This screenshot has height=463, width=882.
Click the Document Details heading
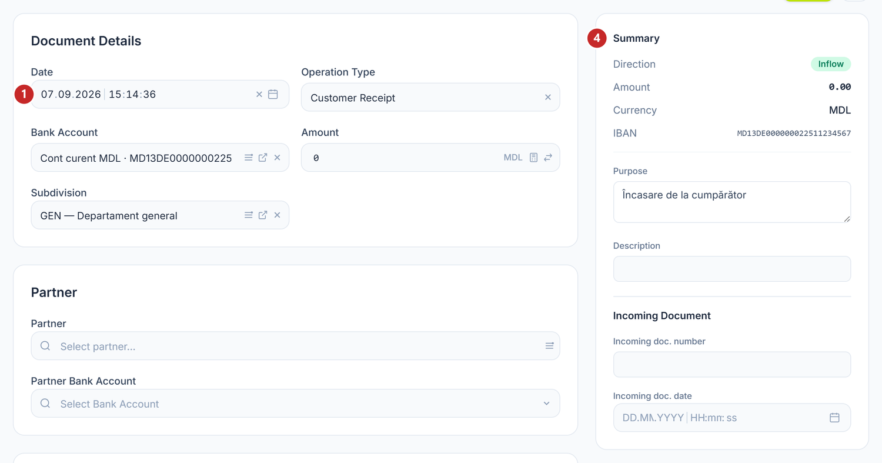click(x=86, y=41)
